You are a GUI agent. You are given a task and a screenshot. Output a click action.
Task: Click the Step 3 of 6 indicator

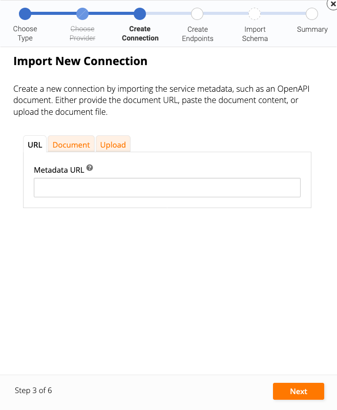coord(33,391)
